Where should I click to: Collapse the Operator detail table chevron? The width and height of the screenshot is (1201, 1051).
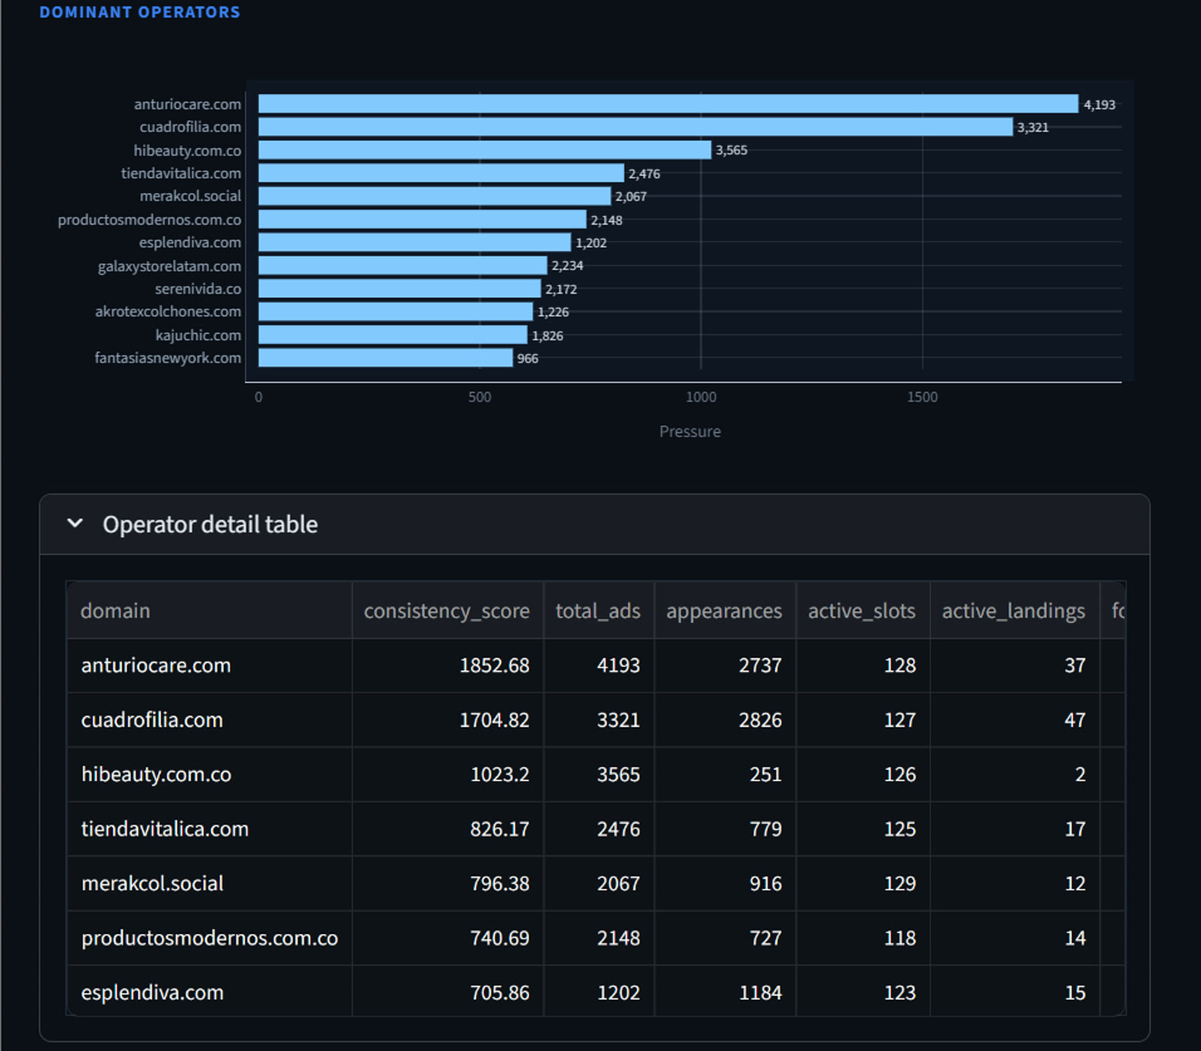[x=75, y=524]
